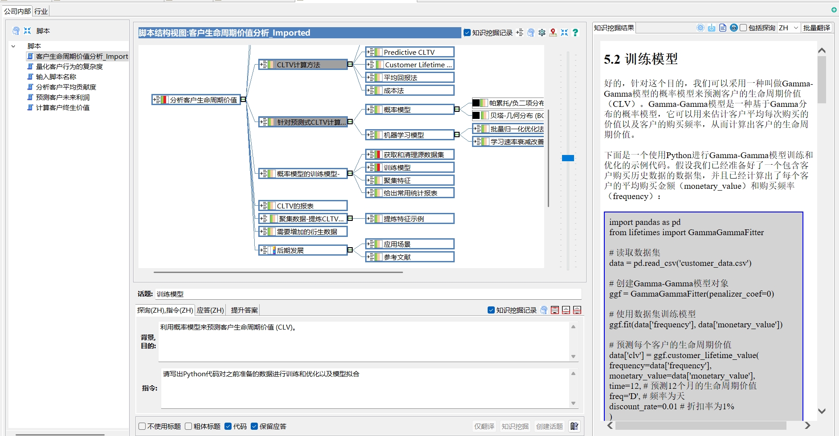Collapse the CLTV计算方法 node branch
This screenshot has width=839, height=436.
pos(350,65)
